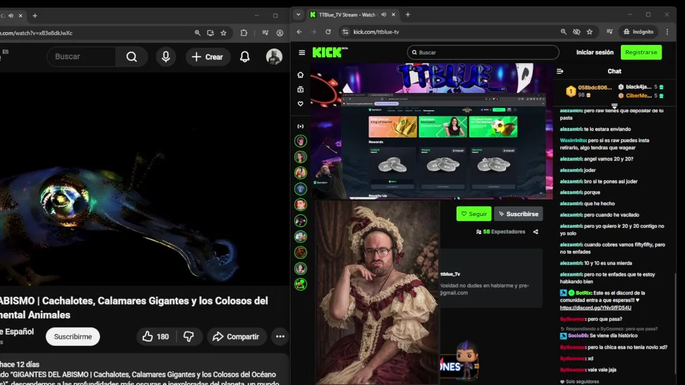Go back in Kick browser window
This screenshot has width=685, height=385.
(x=299, y=32)
